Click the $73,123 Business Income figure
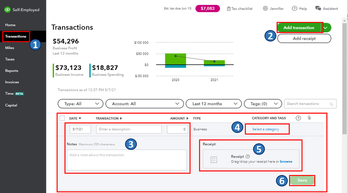Viewport: 348px width, 193px height. 68,67
